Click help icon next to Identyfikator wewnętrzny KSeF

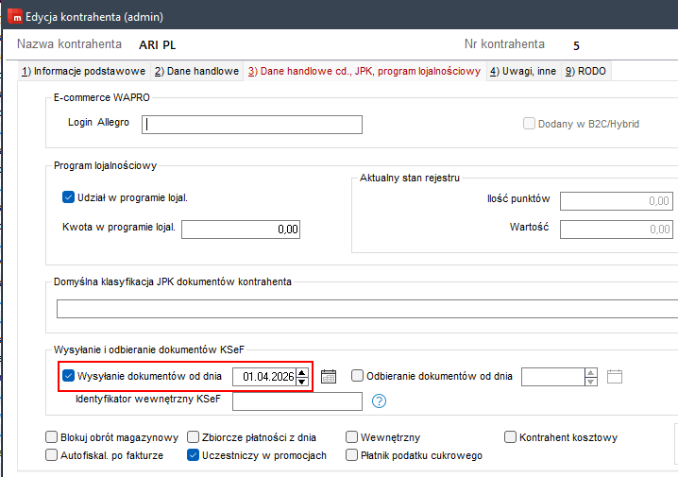click(381, 401)
